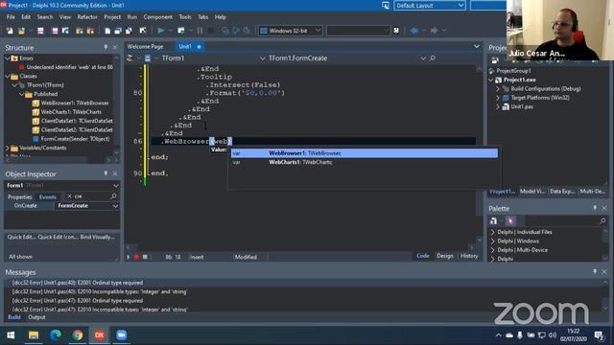Expand Variables/Constants node in Structure

point(8,148)
